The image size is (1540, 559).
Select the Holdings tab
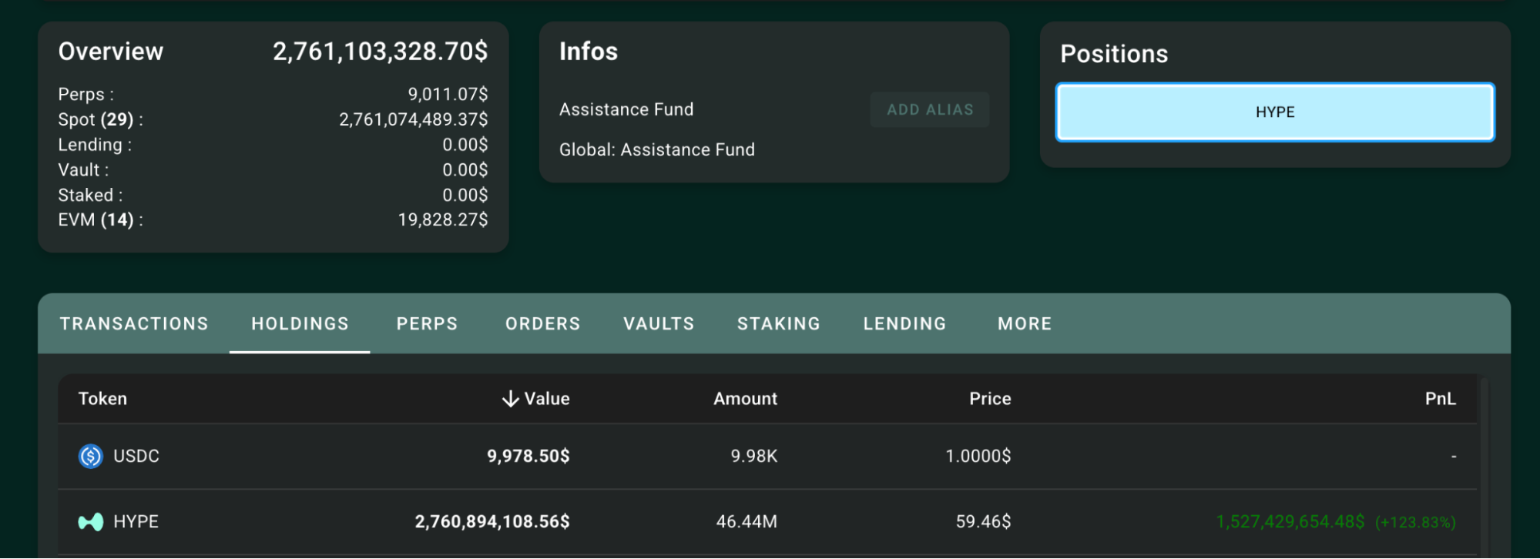(300, 324)
